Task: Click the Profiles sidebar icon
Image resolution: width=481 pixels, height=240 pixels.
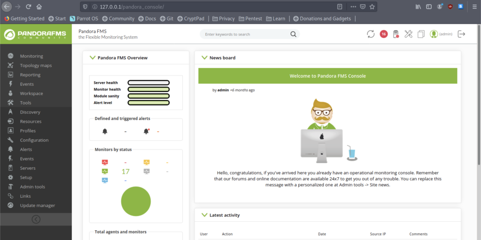Action: point(10,131)
